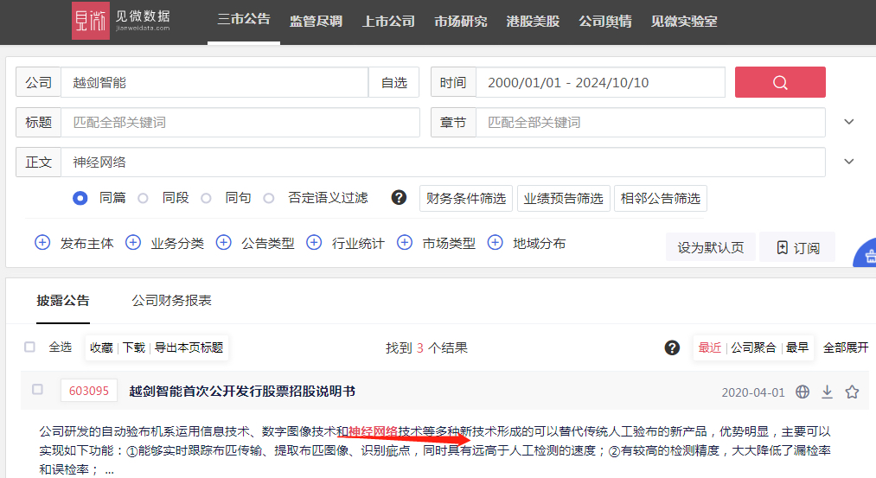Viewport: 876px width, 478px height.
Task: Click the 订阅 subscribe button
Action: tap(798, 247)
